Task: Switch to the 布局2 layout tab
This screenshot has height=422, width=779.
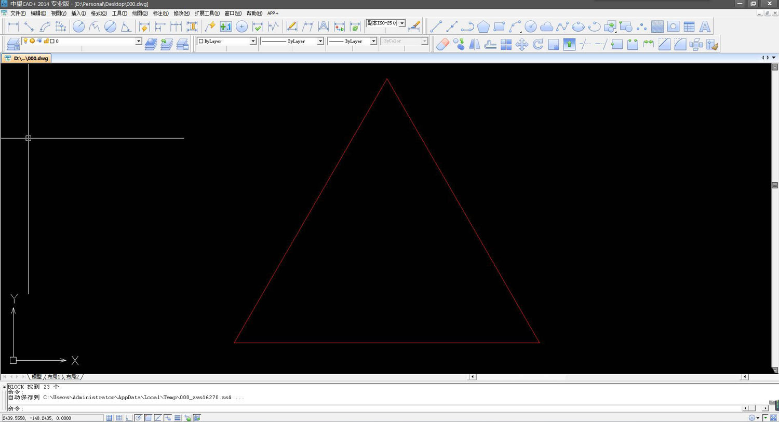Action: tap(72, 377)
